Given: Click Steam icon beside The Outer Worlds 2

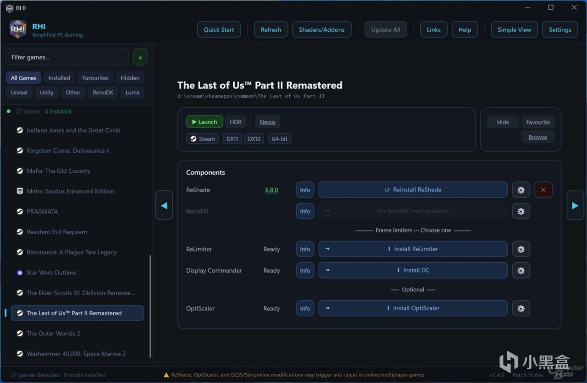Looking at the screenshot, I should [x=20, y=334].
